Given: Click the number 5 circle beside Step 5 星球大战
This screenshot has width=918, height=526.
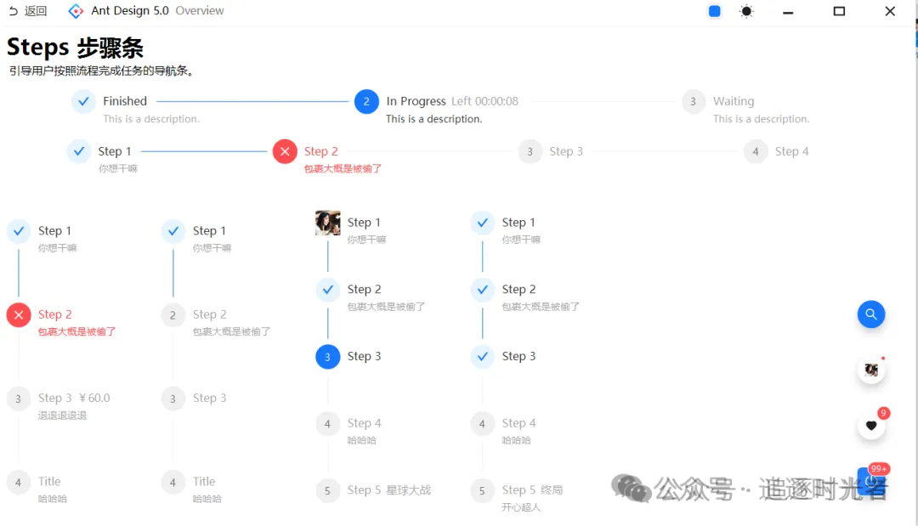Looking at the screenshot, I should [x=328, y=490].
